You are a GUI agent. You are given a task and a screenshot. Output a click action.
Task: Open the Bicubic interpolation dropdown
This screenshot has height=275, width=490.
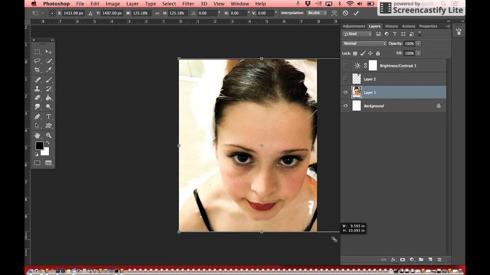(317, 13)
